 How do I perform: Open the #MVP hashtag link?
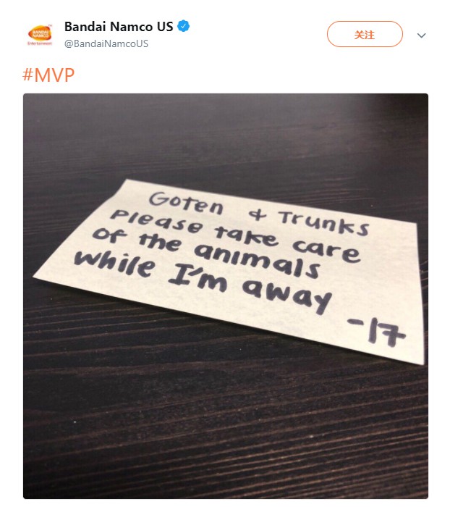pos(48,75)
